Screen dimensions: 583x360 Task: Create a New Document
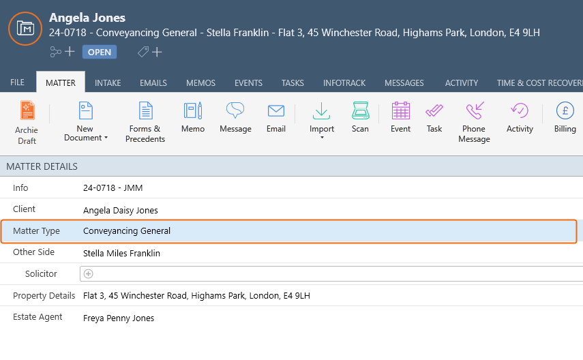pos(85,122)
